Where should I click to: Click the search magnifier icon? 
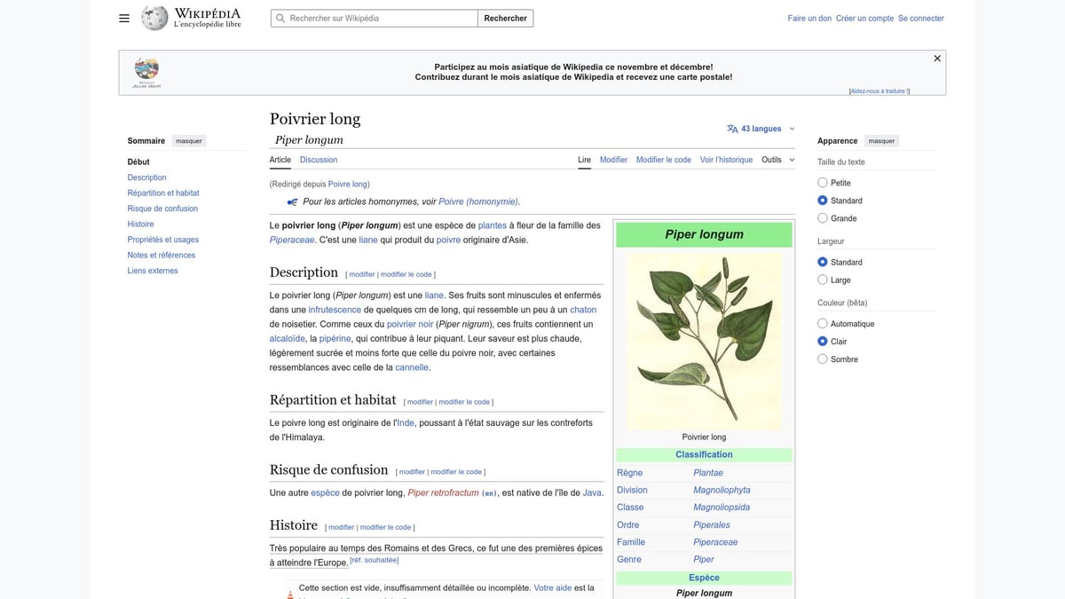pos(280,18)
